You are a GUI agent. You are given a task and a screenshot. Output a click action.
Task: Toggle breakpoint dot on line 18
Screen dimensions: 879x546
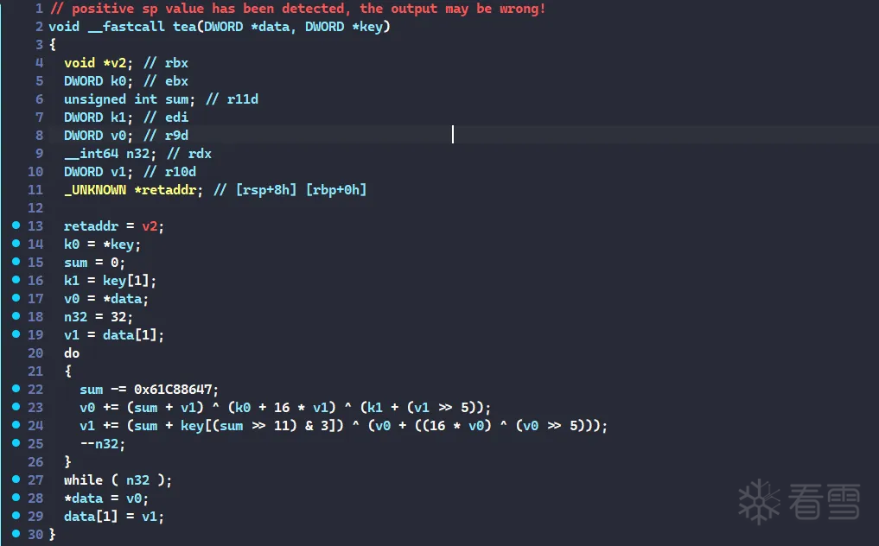tap(16, 315)
